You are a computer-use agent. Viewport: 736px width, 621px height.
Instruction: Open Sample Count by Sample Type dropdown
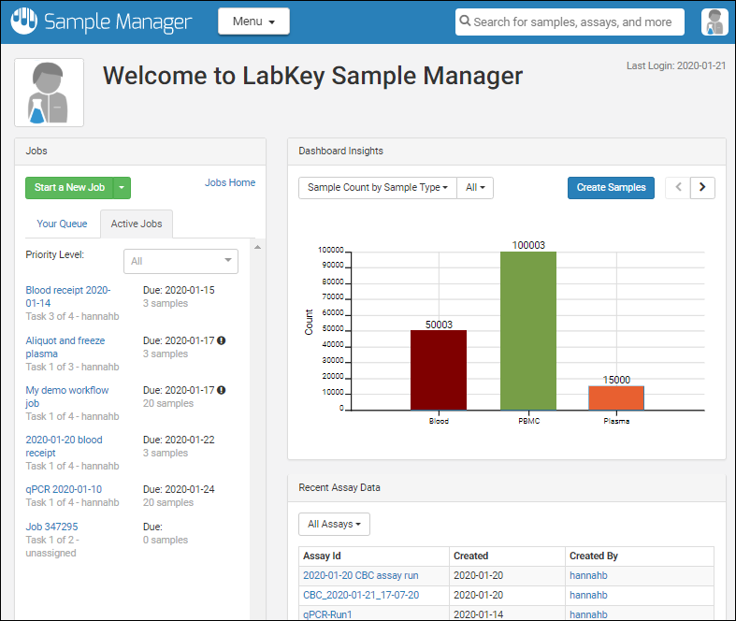pyautogui.click(x=377, y=188)
